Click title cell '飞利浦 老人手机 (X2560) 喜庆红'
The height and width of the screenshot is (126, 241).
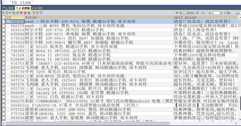[x=99, y=80]
